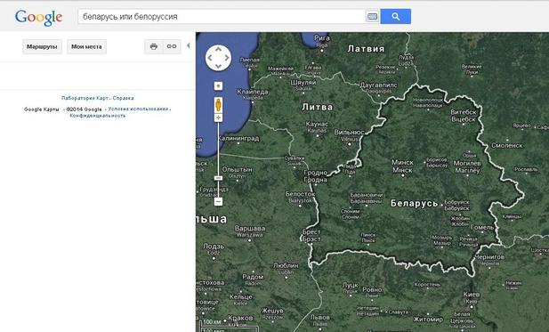The image size is (549, 332).
Task: Open the Мои места button
Action: [86, 46]
